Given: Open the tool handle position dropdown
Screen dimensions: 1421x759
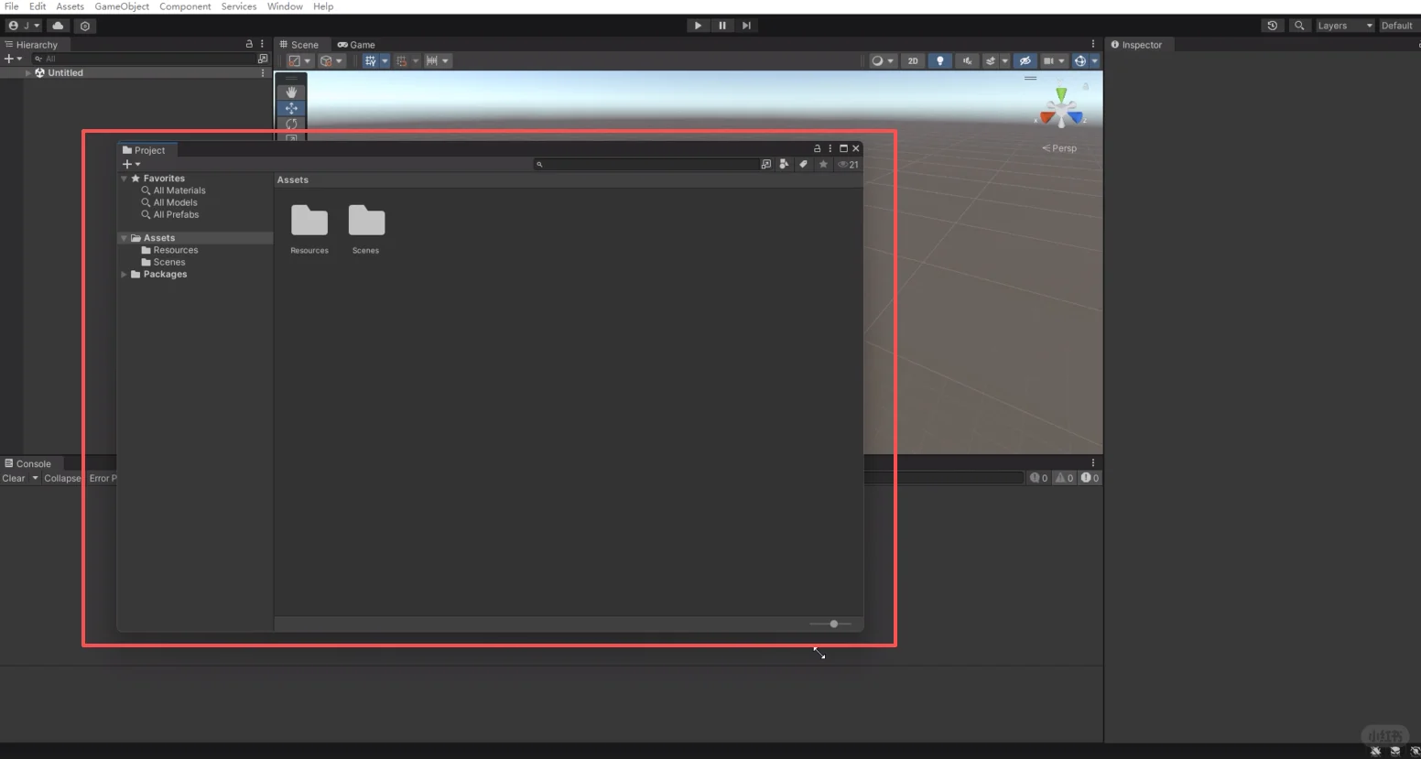Looking at the screenshot, I should (299, 61).
